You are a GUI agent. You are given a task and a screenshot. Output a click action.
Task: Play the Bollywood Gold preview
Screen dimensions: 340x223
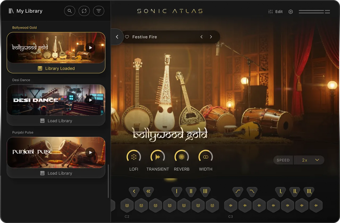(x=90, y=48)
